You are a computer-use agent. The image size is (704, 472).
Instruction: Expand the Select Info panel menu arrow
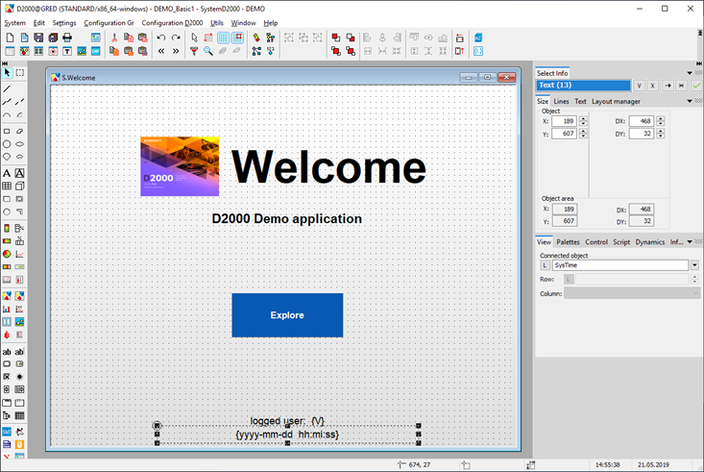pos(690,73)
